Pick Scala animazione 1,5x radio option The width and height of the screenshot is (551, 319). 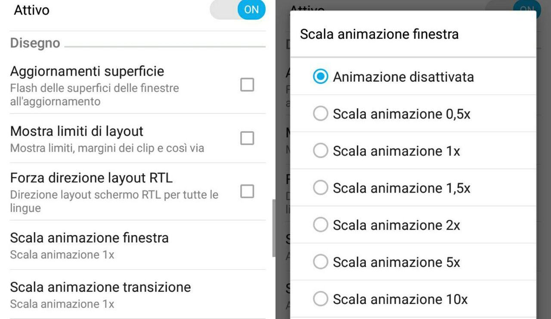[x=321, y=188]
